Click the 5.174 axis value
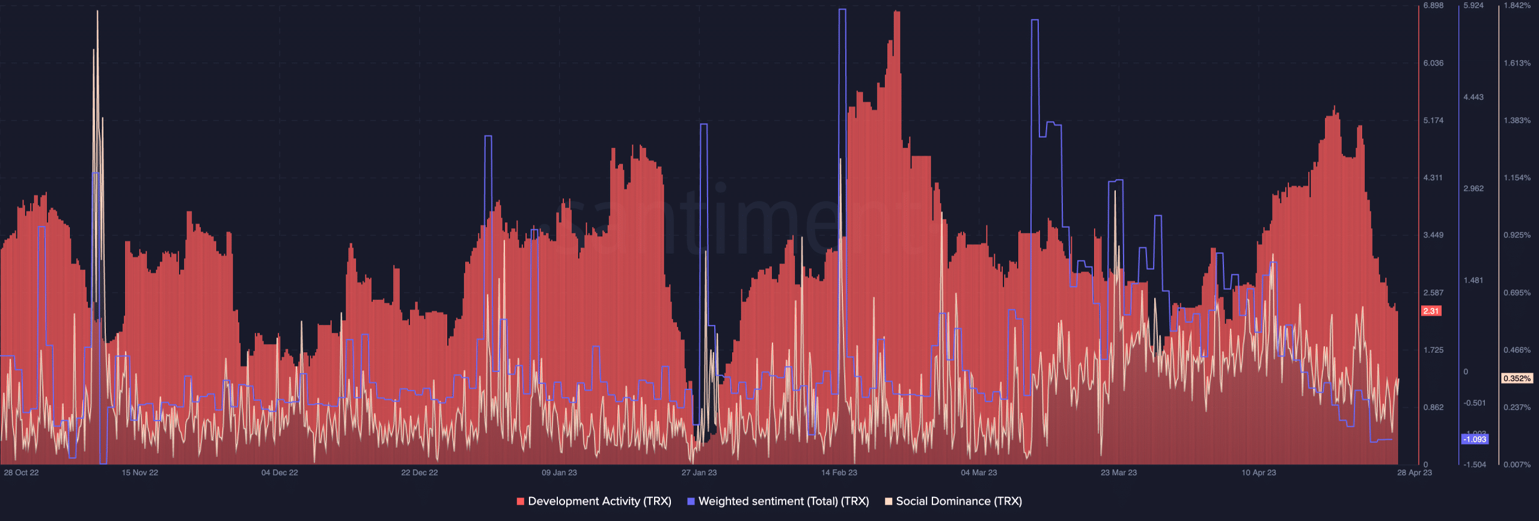 point(1433,121)
